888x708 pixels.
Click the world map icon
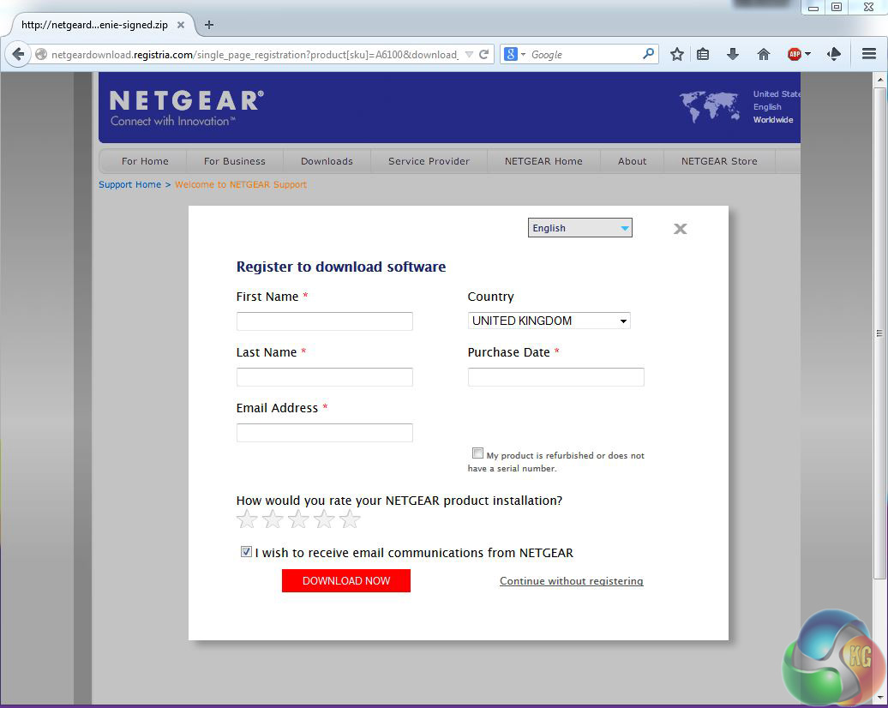tap(710, 106)
